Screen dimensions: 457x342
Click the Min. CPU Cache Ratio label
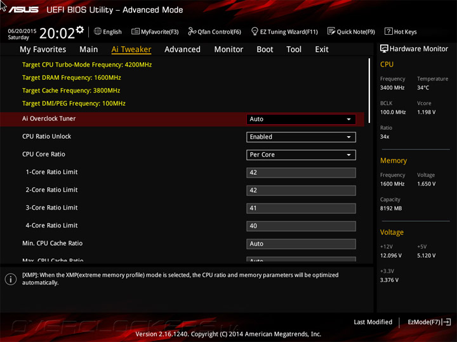[x=53, y=243]
